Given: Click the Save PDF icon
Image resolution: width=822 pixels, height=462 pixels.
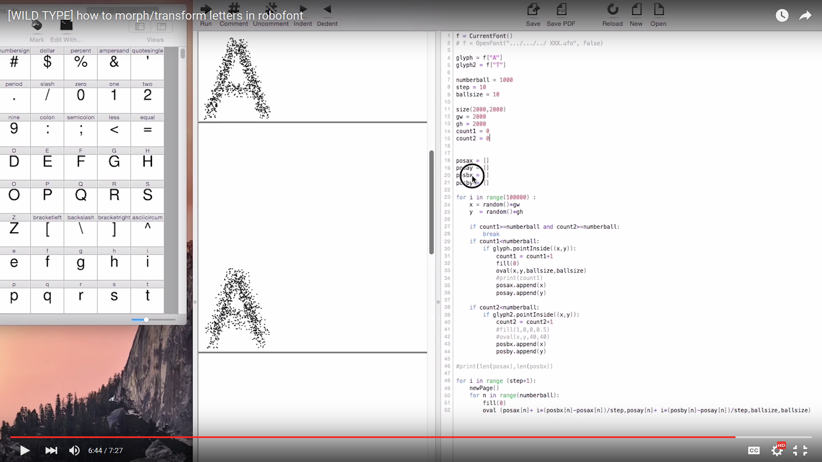Looking at the screenshot, I should 561,9.
